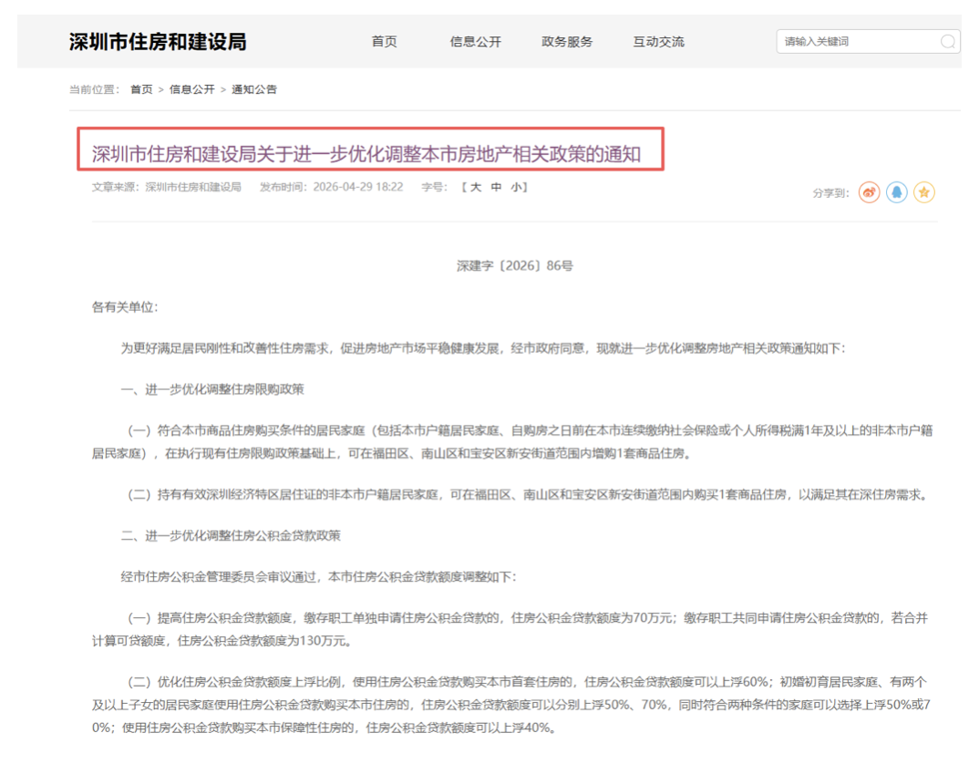Click the Weibo share icon

(x=869, y=192)
